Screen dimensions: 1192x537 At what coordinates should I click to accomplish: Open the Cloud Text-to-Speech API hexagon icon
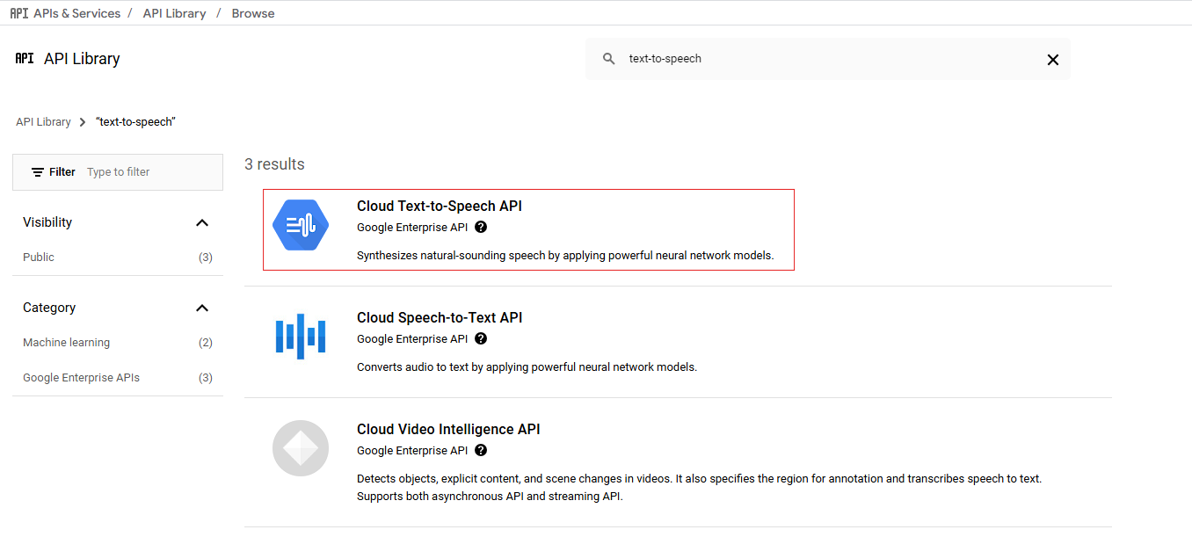click(301, 225)
